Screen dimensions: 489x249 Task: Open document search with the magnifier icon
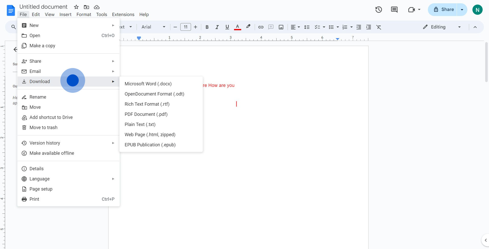coord(13,27)
